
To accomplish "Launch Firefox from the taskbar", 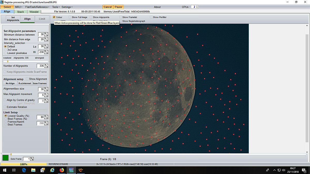I will 62,170.
